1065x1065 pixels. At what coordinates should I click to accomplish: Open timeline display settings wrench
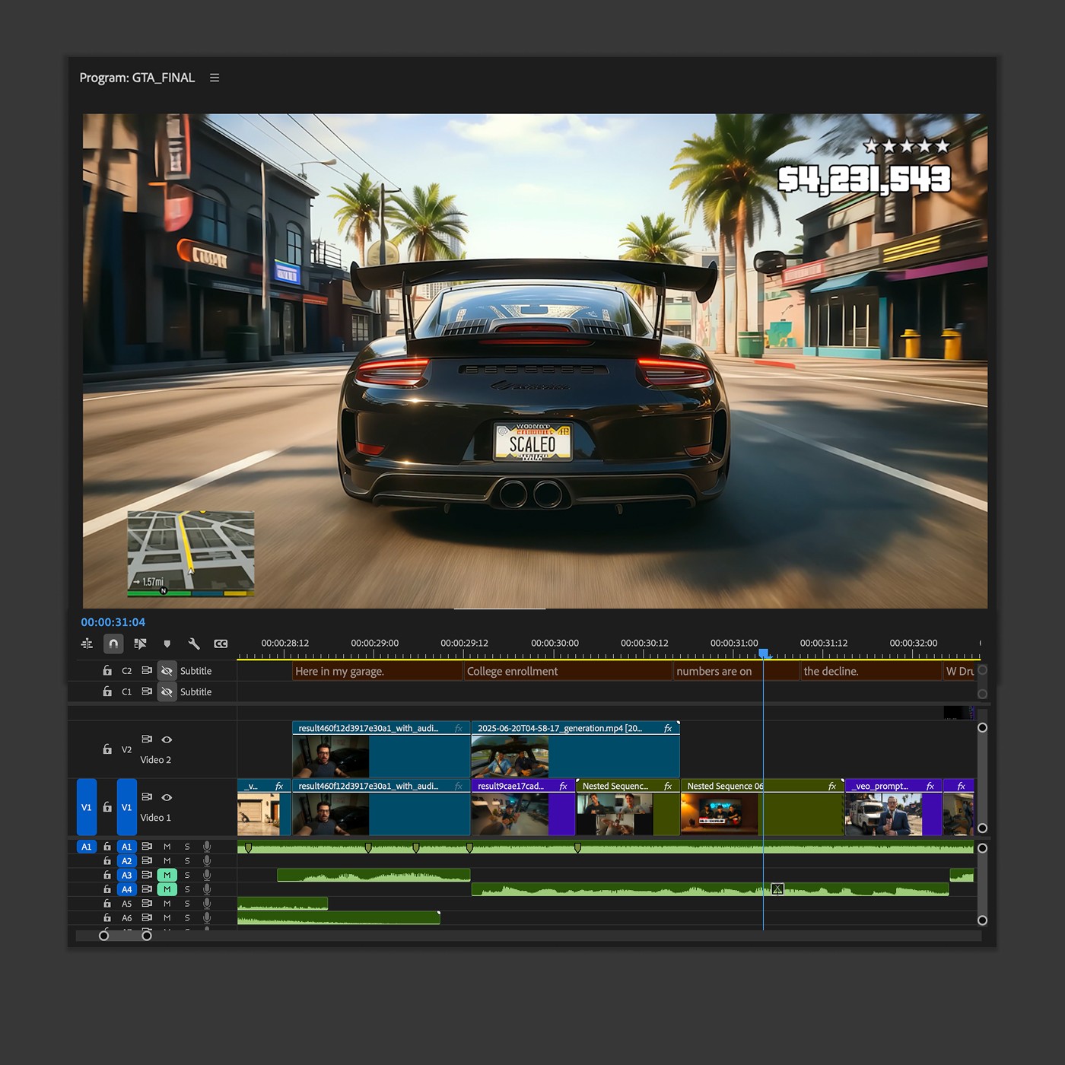tap(194, 644)
